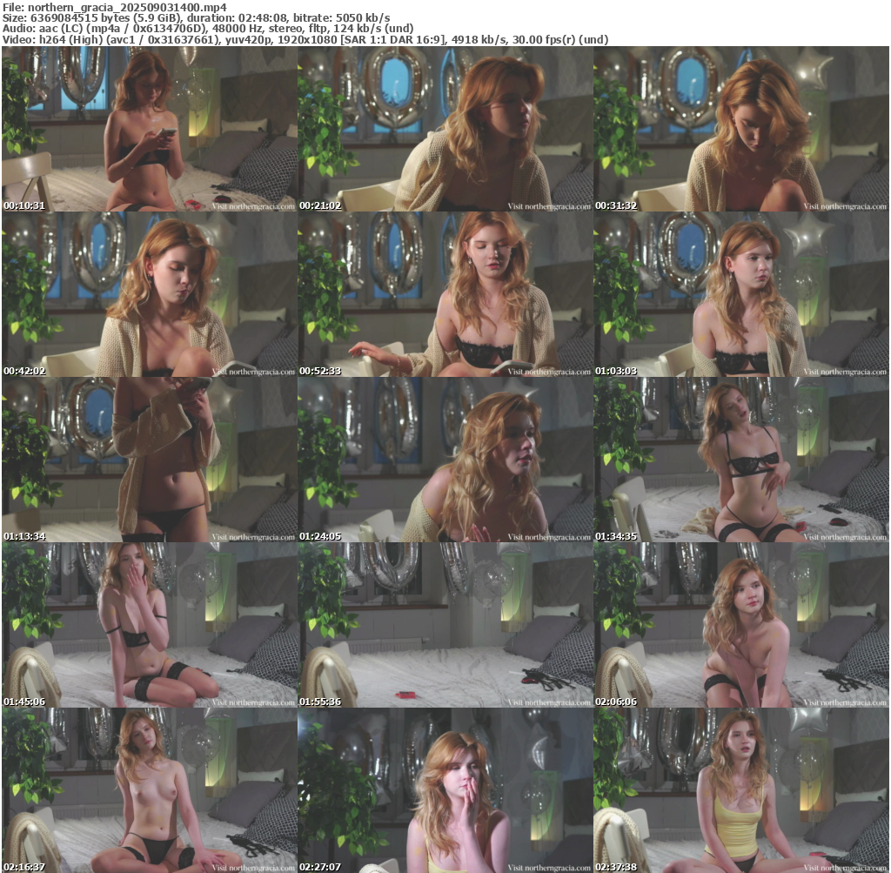Open the frame at timestamp 01:45:06
Image resolution: width=891 pixels, height=873 pixels.
pos(149,625)
